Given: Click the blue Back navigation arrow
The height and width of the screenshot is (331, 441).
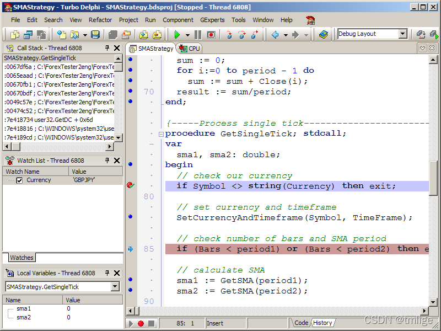Looking at the screenshot, I should pyautogui.click(x=275, y=35).
